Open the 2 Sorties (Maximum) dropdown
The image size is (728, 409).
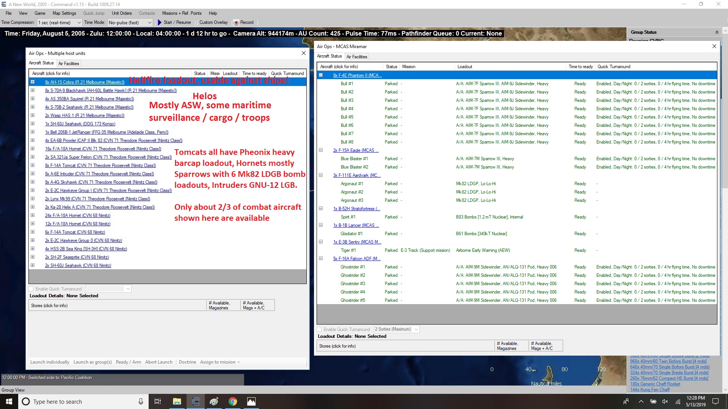[396, 329]
